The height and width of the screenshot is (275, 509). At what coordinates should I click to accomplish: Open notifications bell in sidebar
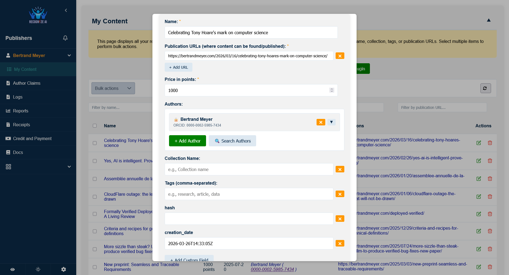coord(65,38)
